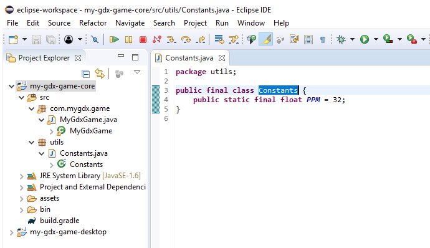Image resolution: width=430 pixels, height=248 pixels.
Task: Click the Disconnect debug icon
Action: (157, 39)
